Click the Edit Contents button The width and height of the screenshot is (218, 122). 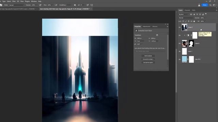[148, 56]
